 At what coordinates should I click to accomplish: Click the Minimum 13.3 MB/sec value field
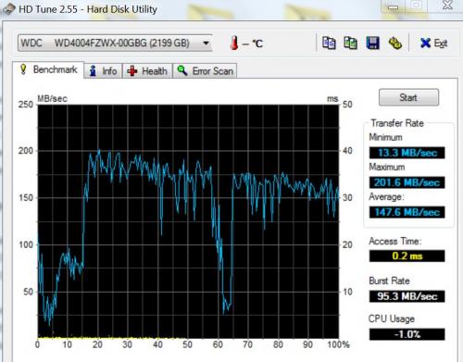click(x=407, y=153)
